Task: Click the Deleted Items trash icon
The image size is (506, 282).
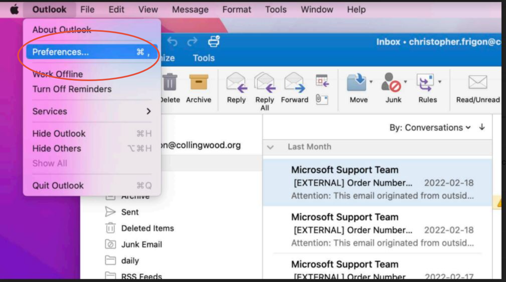Action: point(111,228)
